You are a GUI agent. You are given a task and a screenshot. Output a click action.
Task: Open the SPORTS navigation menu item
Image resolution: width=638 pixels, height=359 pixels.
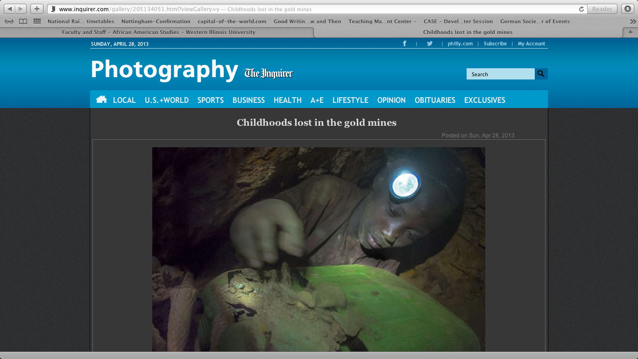(x=210, y=100)
